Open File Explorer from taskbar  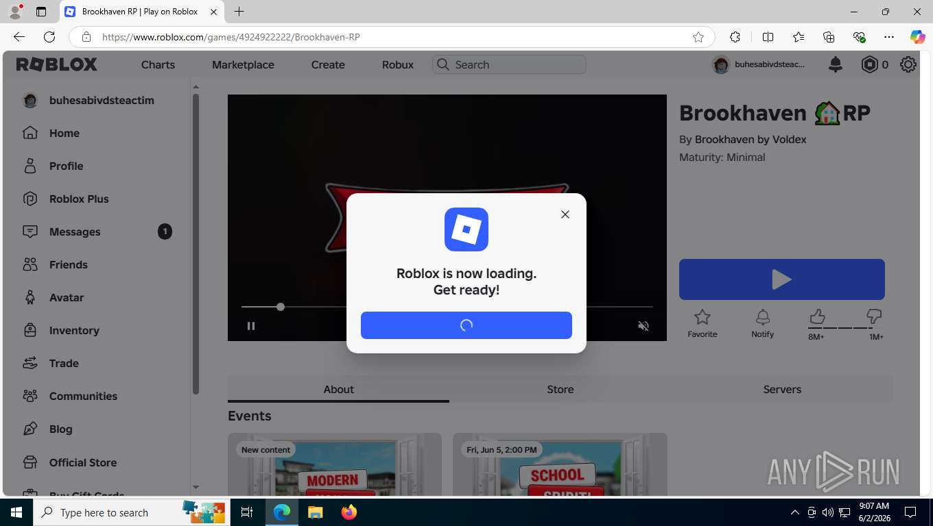[316, 512]
